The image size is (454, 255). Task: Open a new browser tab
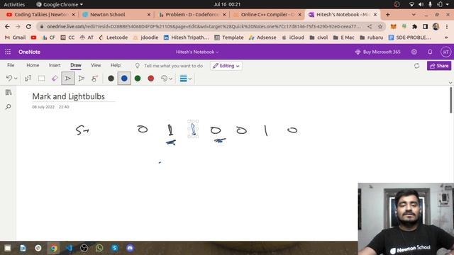(388, 14)
